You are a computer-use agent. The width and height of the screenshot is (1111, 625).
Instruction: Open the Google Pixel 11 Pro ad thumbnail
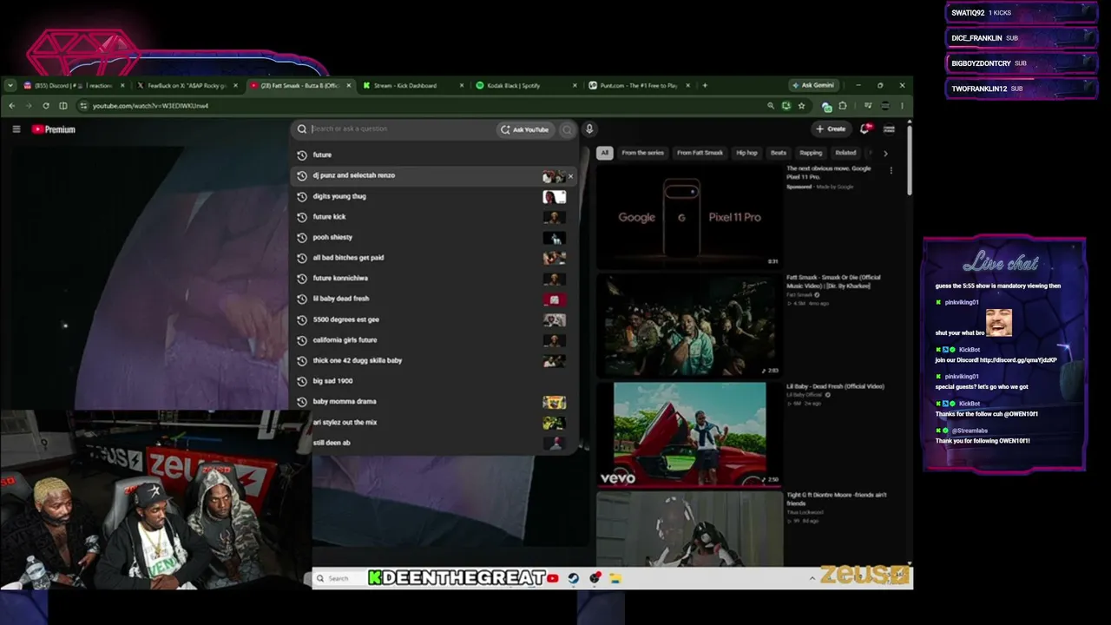click(689, 216)
